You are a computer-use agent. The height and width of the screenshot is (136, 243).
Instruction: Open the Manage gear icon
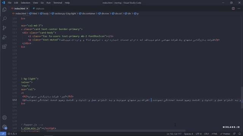click(x=4, y=127)
